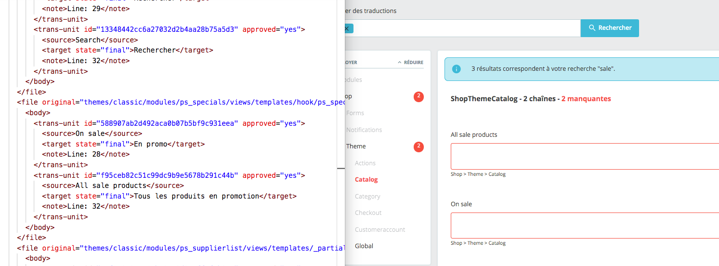
Task: Click the ps_specials file original line
Action: coord(181,102)
